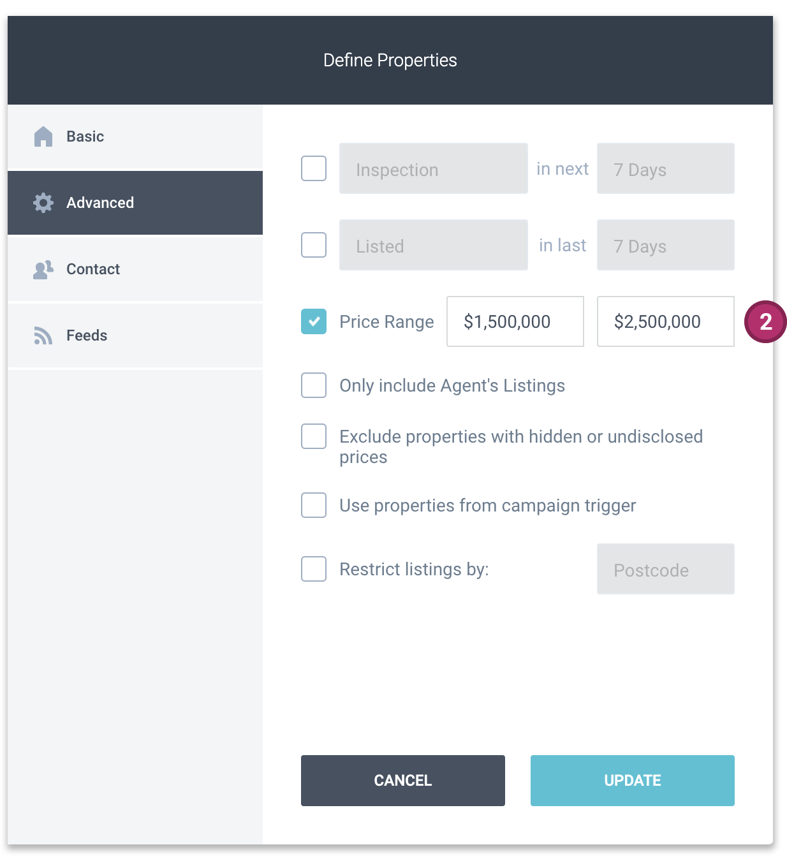Enable Exclude properties with hidden prices

313,436
